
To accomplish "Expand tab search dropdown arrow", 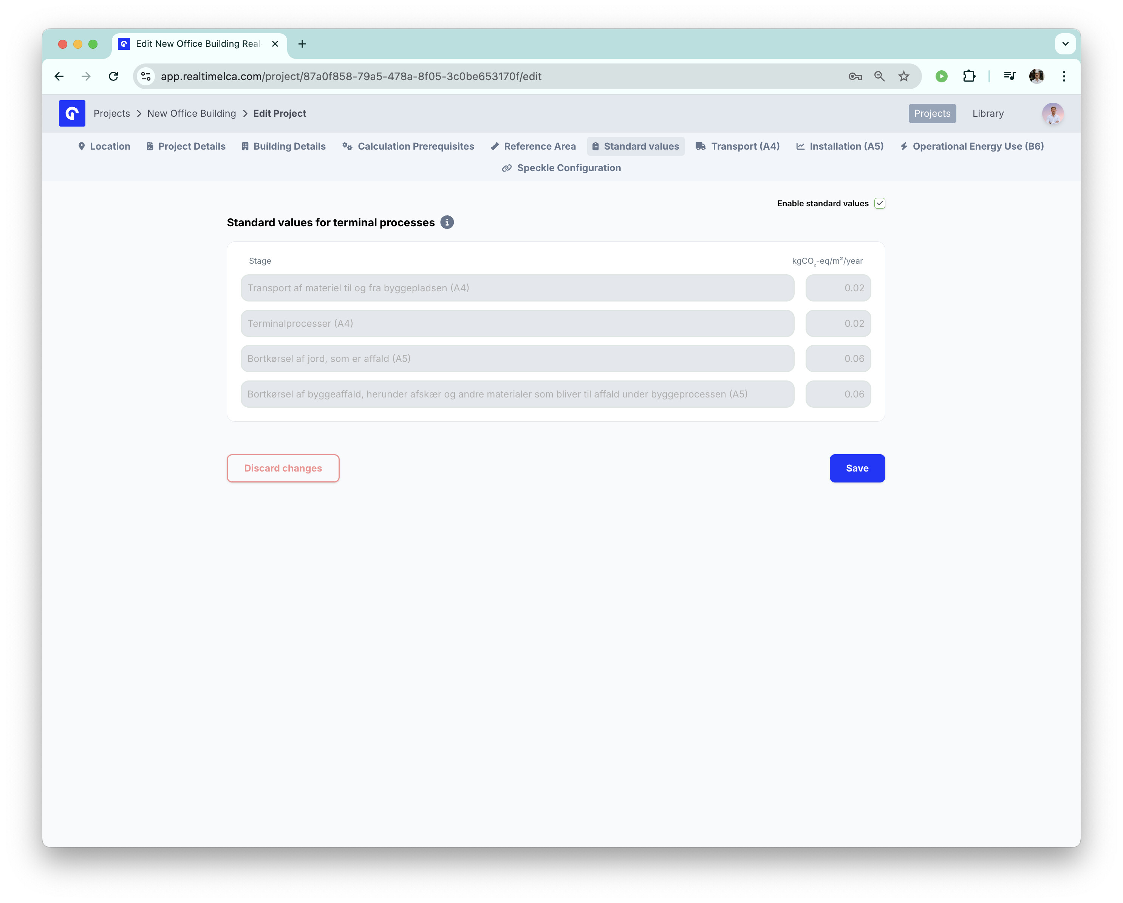I will tap(1065, 44).
